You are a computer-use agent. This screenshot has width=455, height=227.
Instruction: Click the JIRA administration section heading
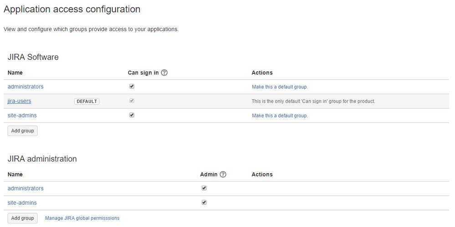pyautogui.click(x=42, y=159)
